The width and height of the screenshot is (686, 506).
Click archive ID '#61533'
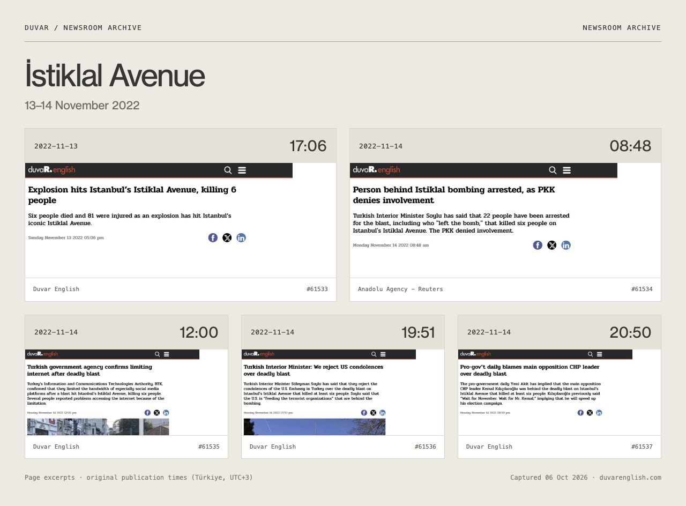click(x=317, y=289)
